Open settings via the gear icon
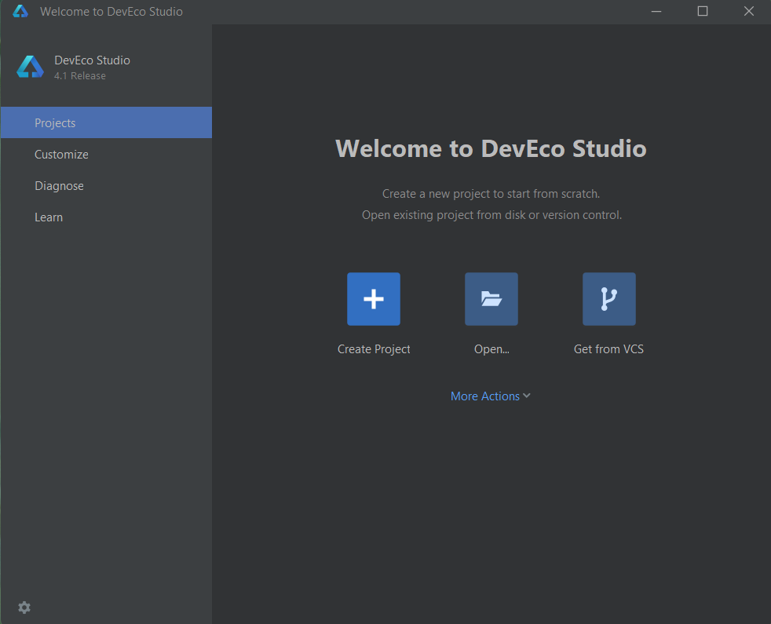Image resolution: width=771 pixels, height=624 pixels. click(24, 608)
